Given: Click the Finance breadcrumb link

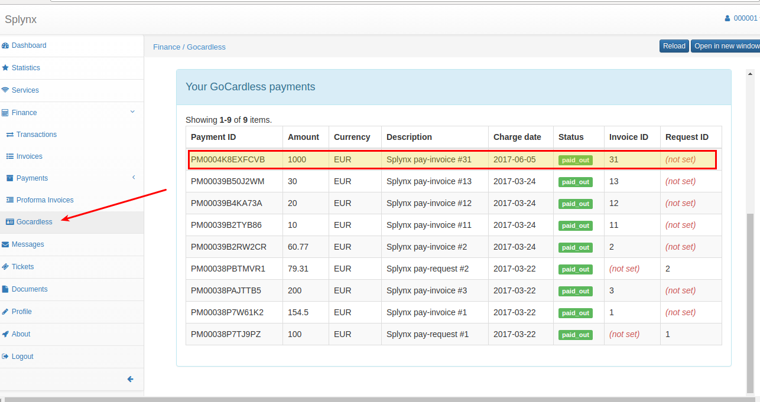Looking at the screenshot, I should (167, 47).
